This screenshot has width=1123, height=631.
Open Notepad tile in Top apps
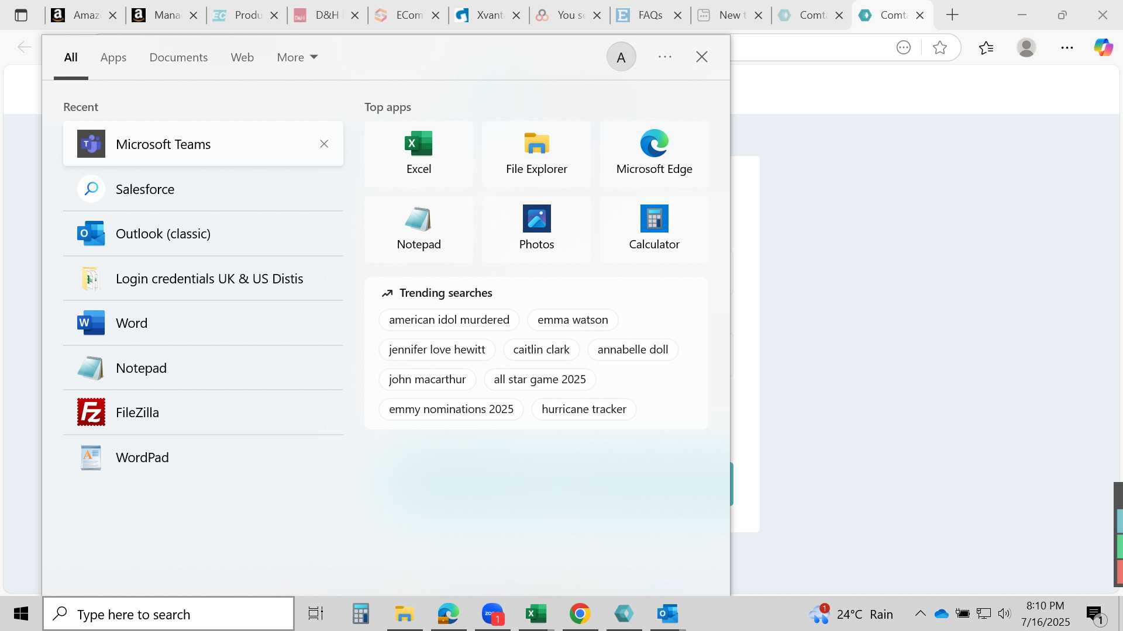coord(419,229)
